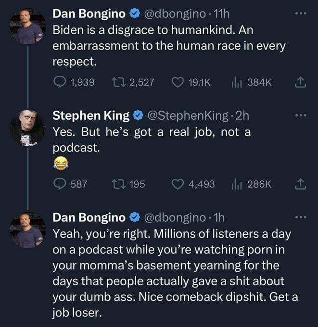Viewport: 318px width, 327px height.
Task: Open more options on Bongino's first tweet
Action: 301,13
